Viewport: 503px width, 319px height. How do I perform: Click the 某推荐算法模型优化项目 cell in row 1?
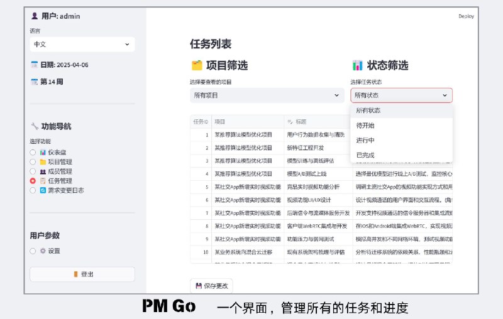click(248, 134)
